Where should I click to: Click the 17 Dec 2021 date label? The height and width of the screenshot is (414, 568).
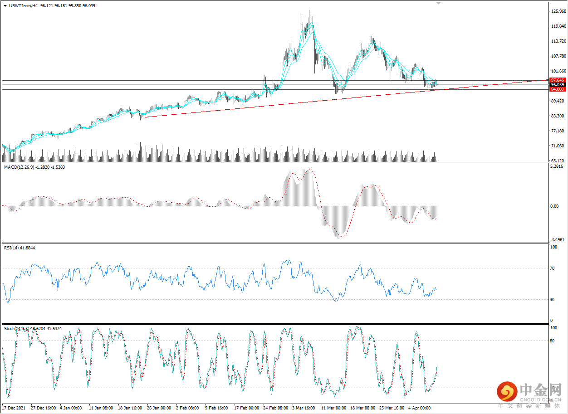click(x=14, y=408)
